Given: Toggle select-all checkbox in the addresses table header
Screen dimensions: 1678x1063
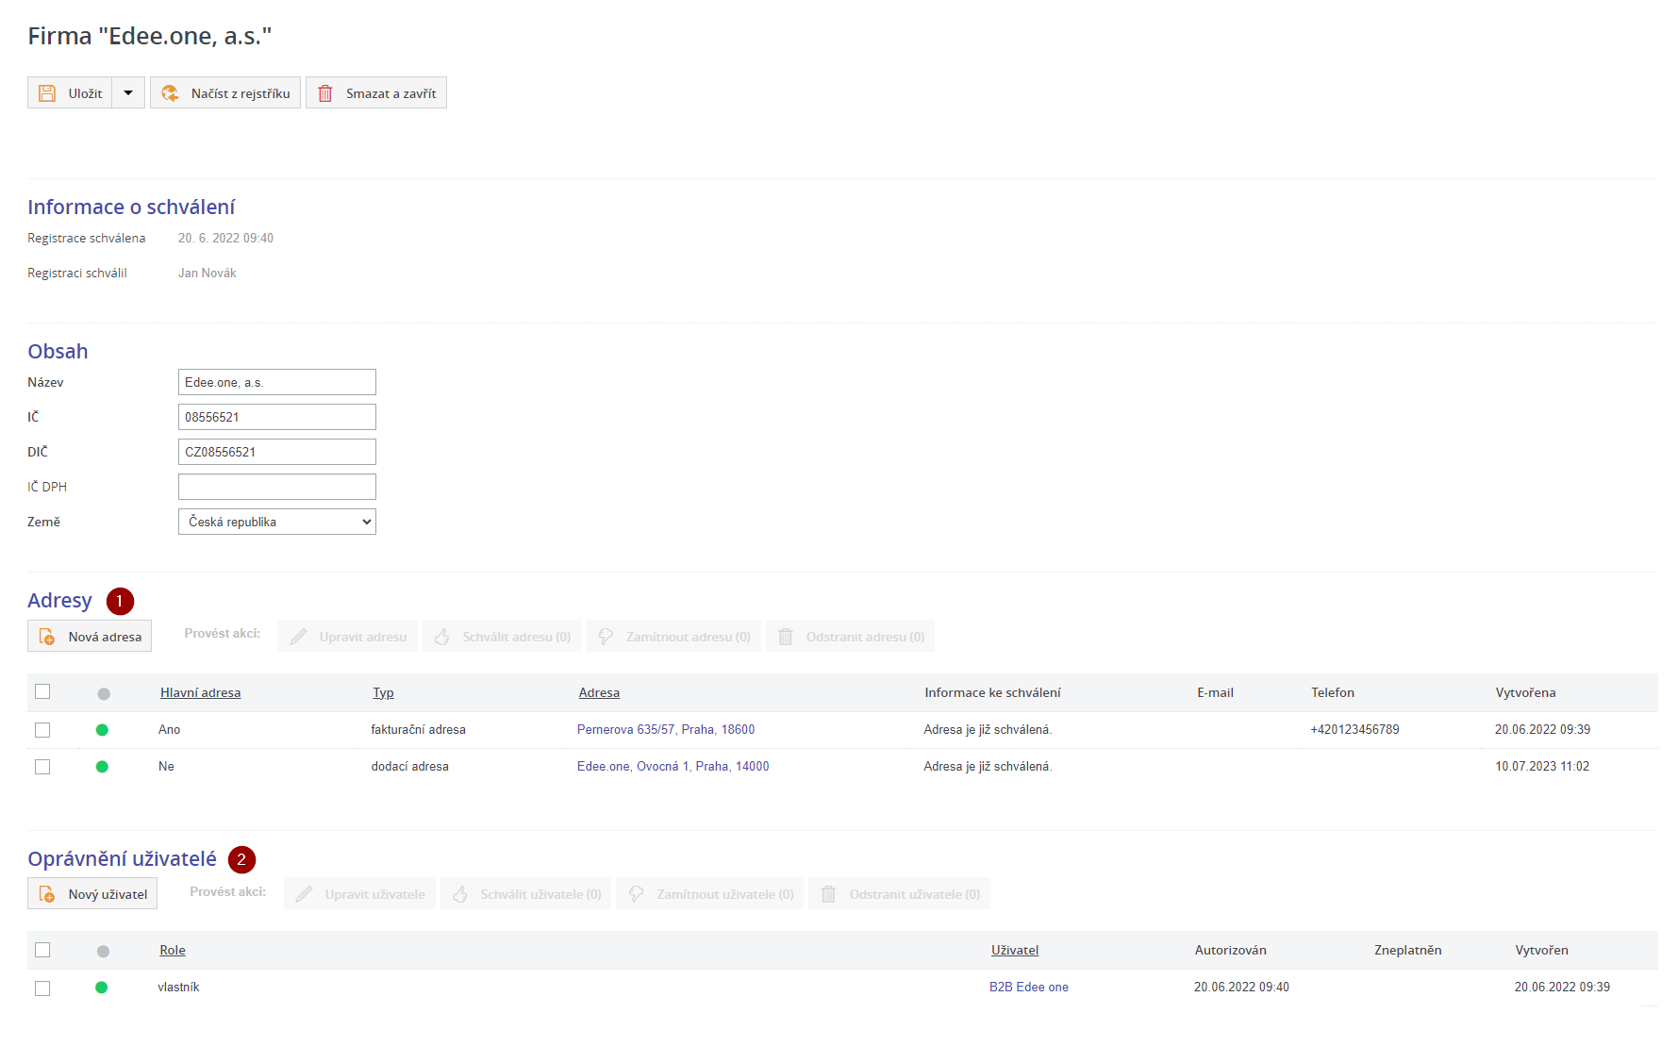Looking at the screenshot, I should coord(42,692).
